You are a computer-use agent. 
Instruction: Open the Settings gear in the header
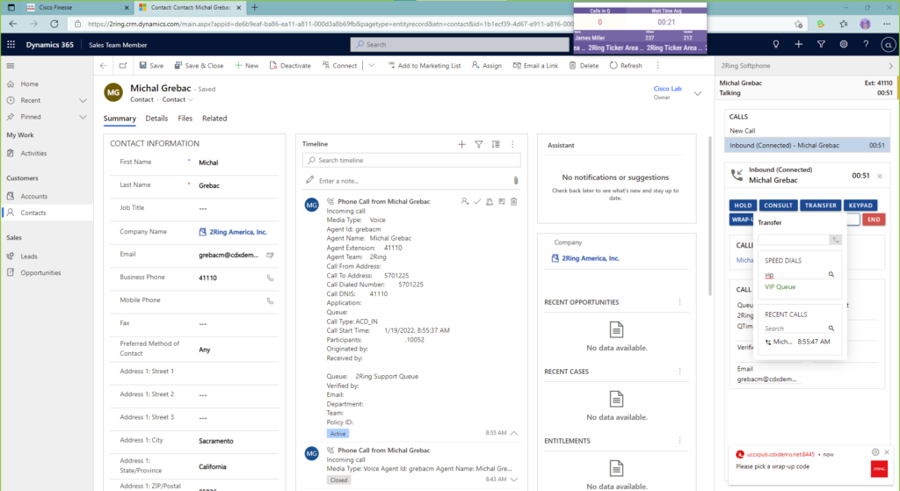[843, 45]
